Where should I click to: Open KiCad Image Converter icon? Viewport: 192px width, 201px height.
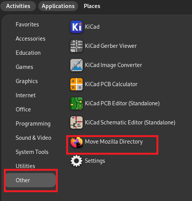pos(76,65)
